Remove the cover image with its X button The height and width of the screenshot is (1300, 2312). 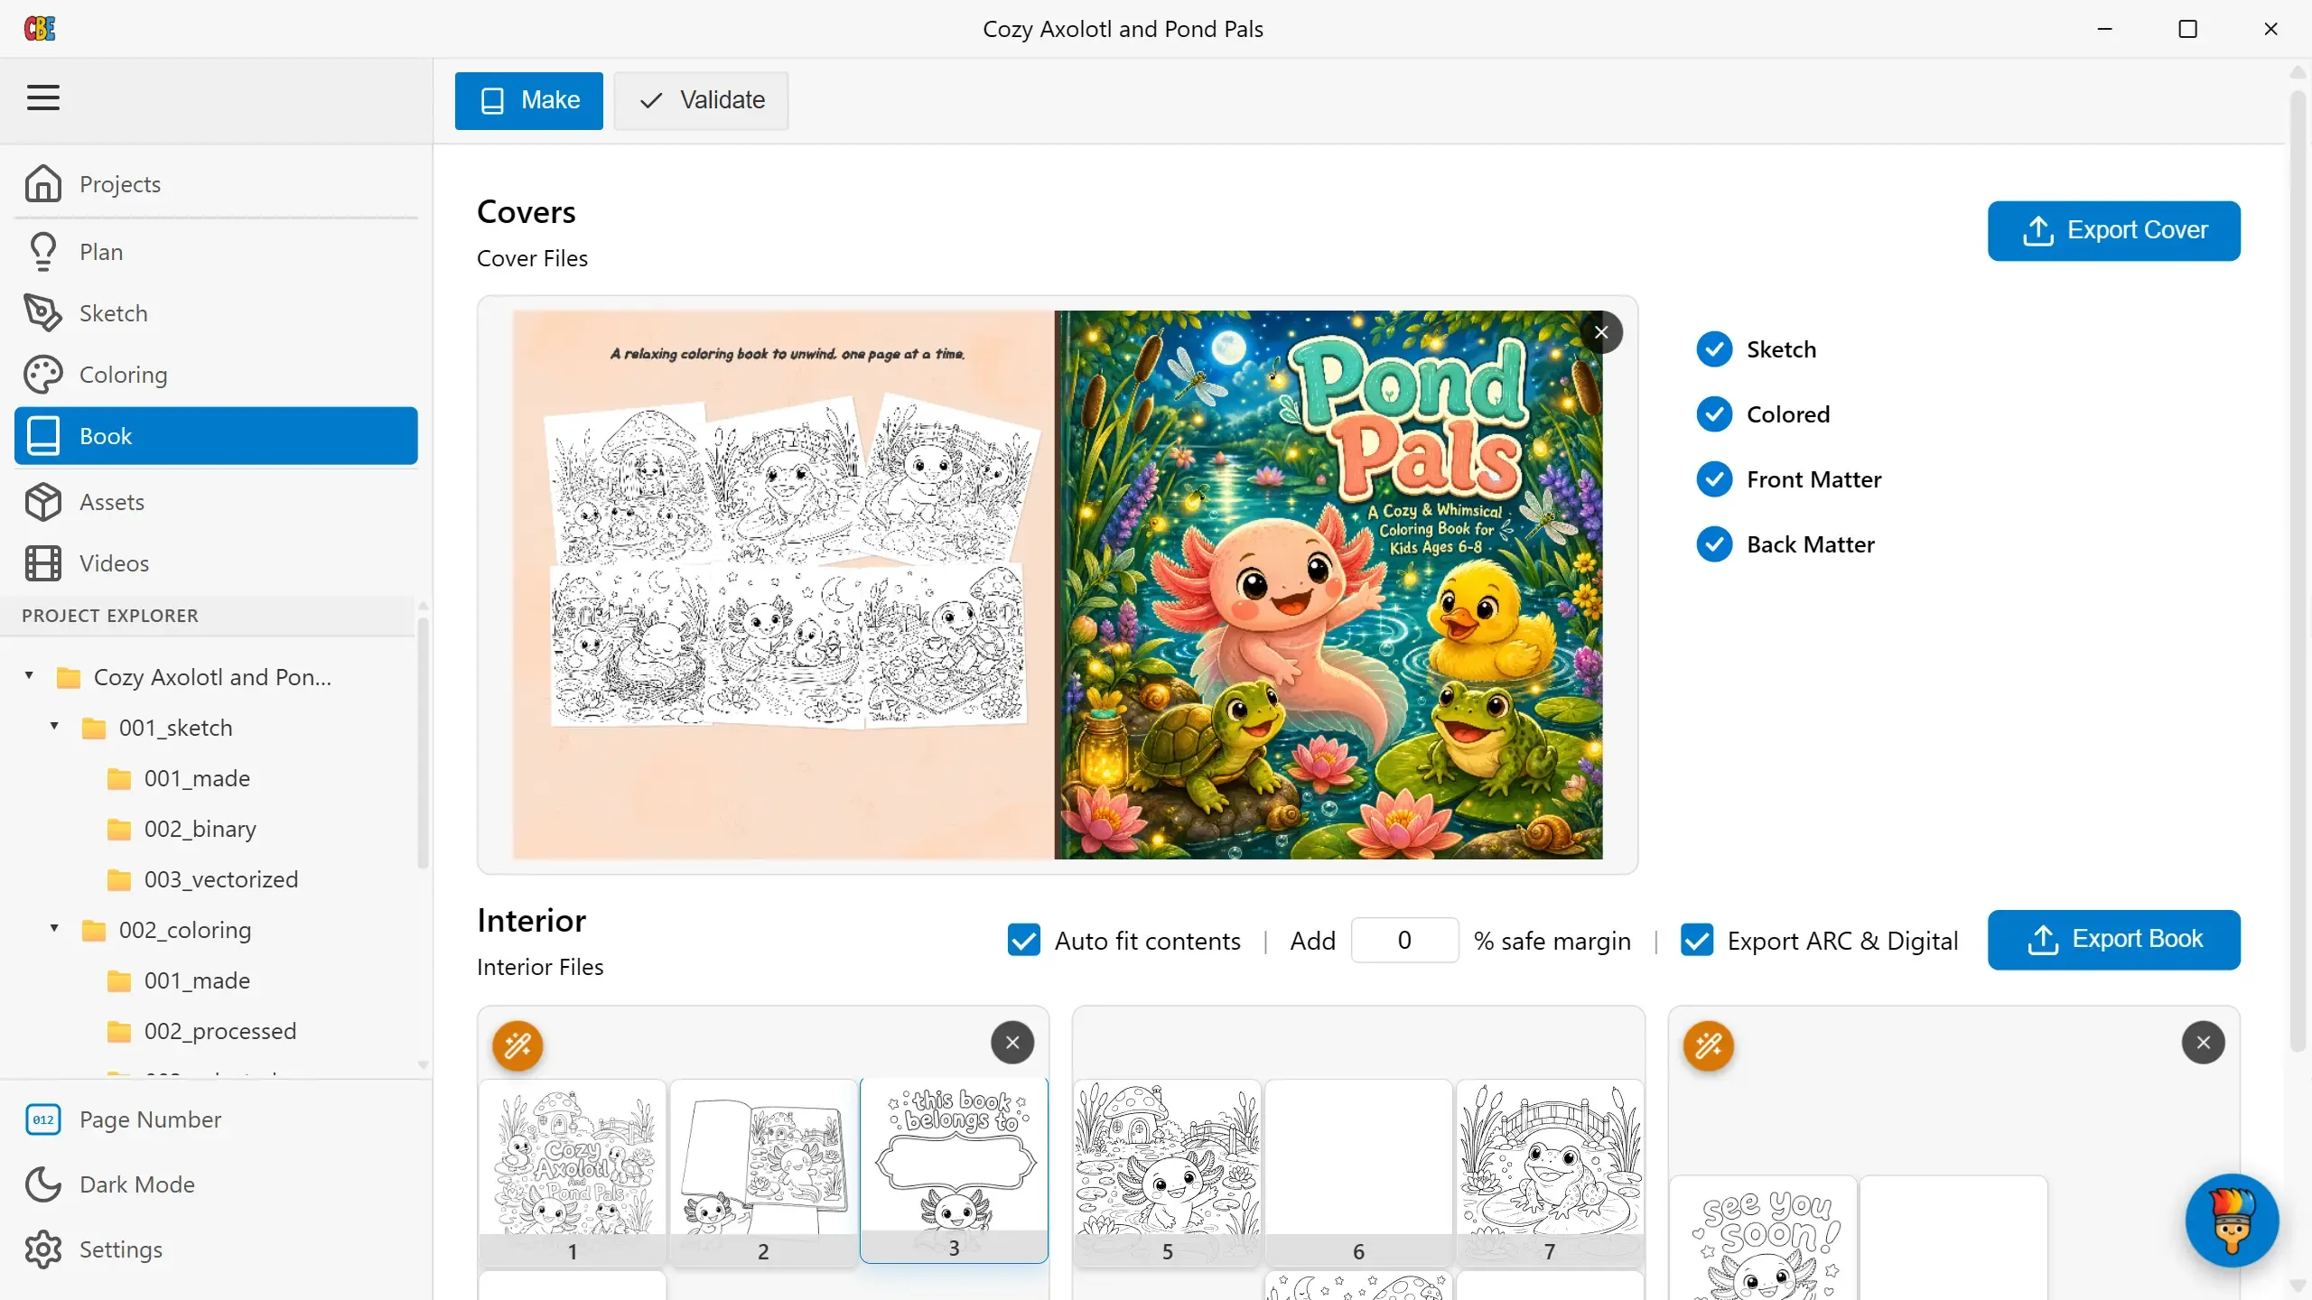(x=1601, y=332)
